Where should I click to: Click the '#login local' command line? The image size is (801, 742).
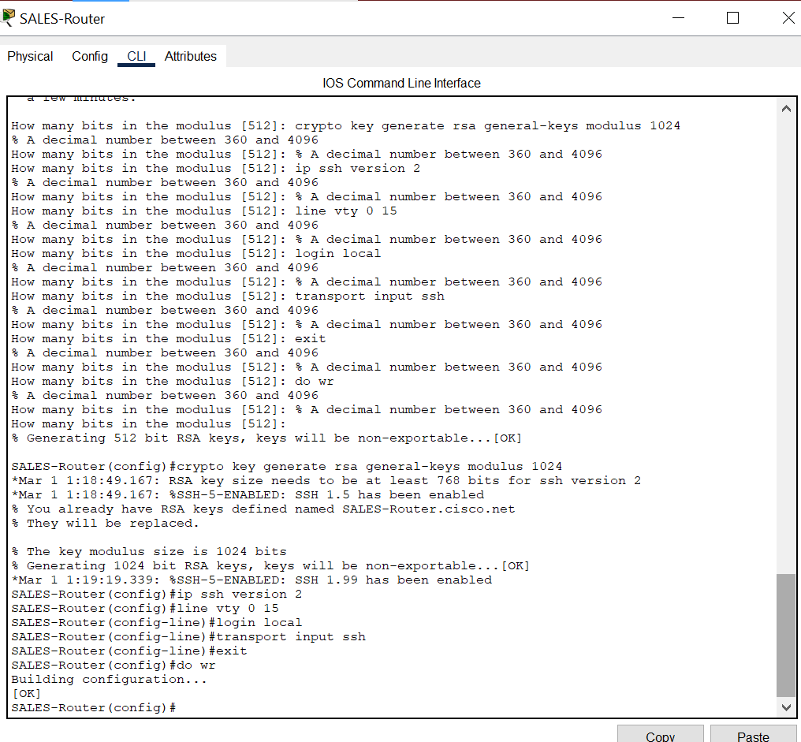pos(157,623)
